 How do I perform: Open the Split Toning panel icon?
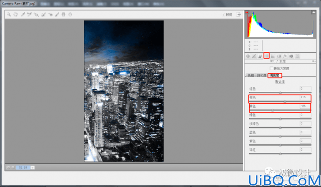click(x=272, y=56)
